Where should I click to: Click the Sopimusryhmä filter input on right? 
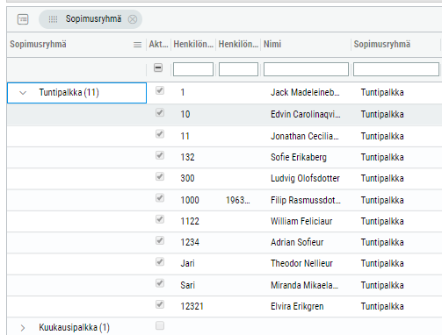point(396,69)
